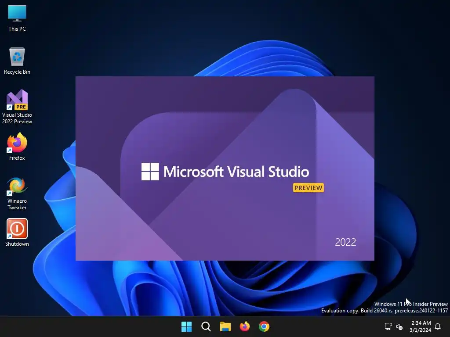Select the Shutdown desktop shortcut

point(17,233)
